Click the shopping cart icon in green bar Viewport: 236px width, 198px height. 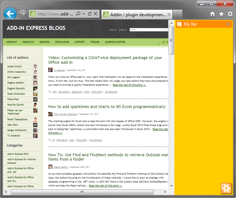tap(163, 42)
